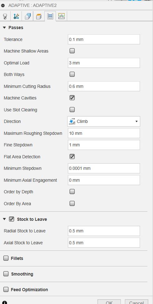The width and height of the screenshot is (153, 304).
Task: Collapse the Stock to Leave section
Action: [x=4, y=219]
